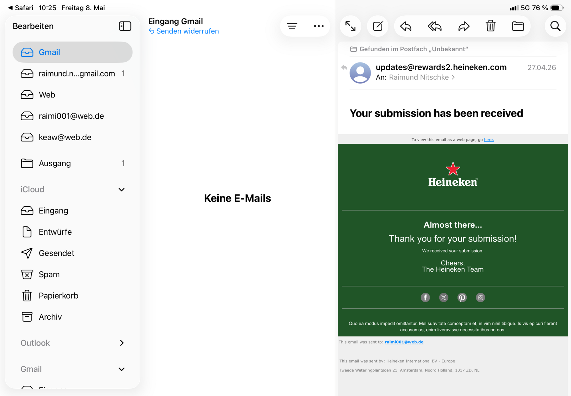Open the compose new message icon
571x396 pixels.
pos(378,26)
